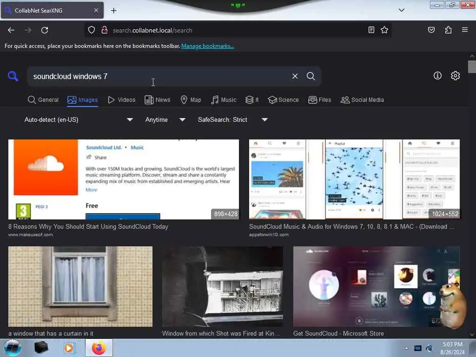Open the black box taskbar application
476x357 pixels.
(x=41, y=348)
